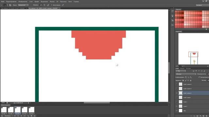Viewport: 209px width, 117px height.
Task: Open the loop options dropdown Постоянно
Action: click(8, 116)
